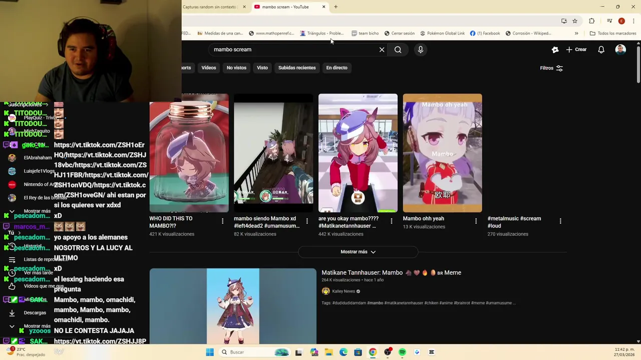The width and height of the screenshot is (641, 360).
Task: Open a new Chrome tab
Action: click(x=336, y=7)
